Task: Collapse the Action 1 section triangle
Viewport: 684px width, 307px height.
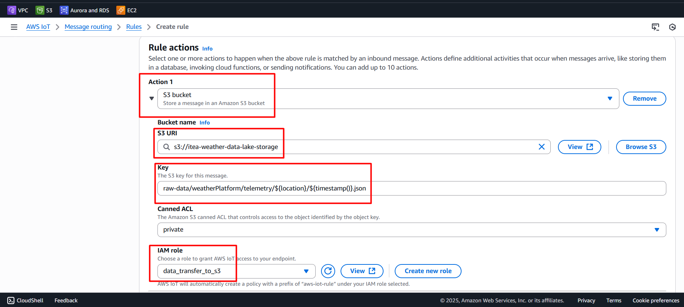Action: [152, 98]
